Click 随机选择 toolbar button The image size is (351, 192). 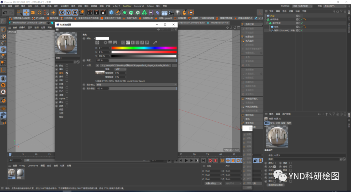click(x=52, y=18)
